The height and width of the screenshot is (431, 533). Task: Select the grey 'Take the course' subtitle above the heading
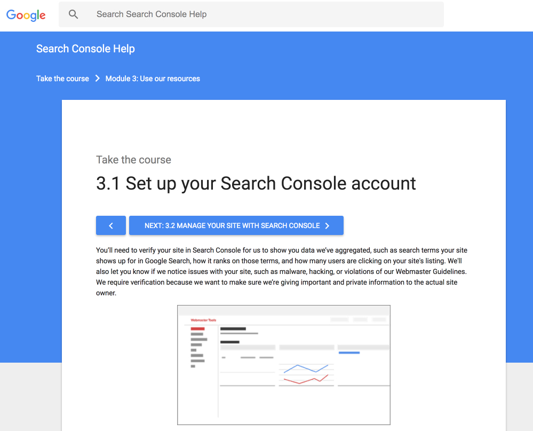(x=133, y=160)
